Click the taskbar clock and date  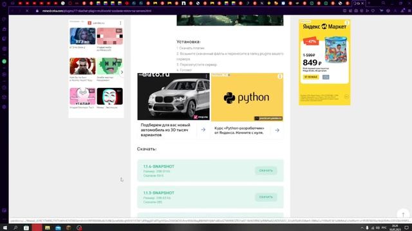tap(395, 228)
